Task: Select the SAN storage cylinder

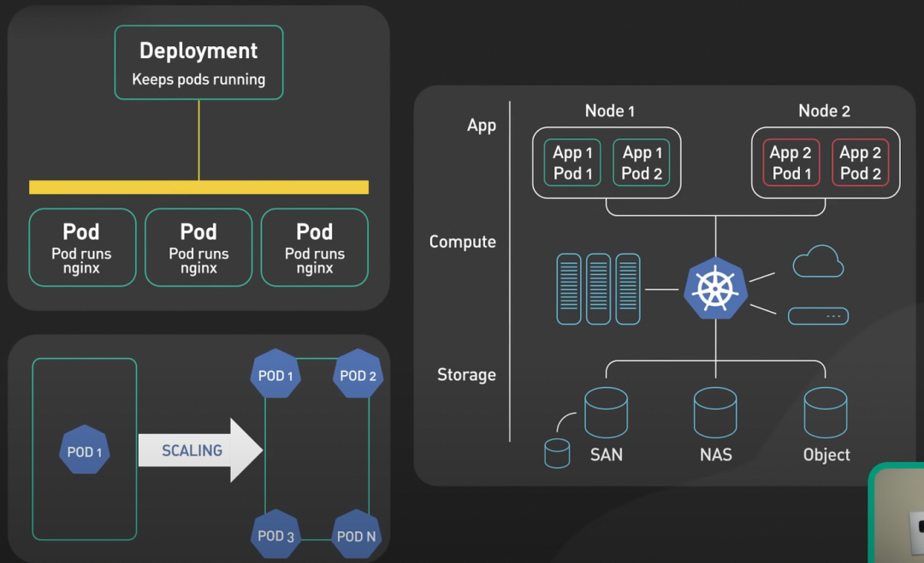Action: point(606,413)
